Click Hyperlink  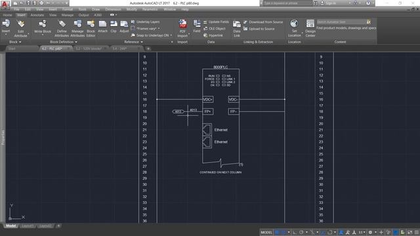click(213, 35)
